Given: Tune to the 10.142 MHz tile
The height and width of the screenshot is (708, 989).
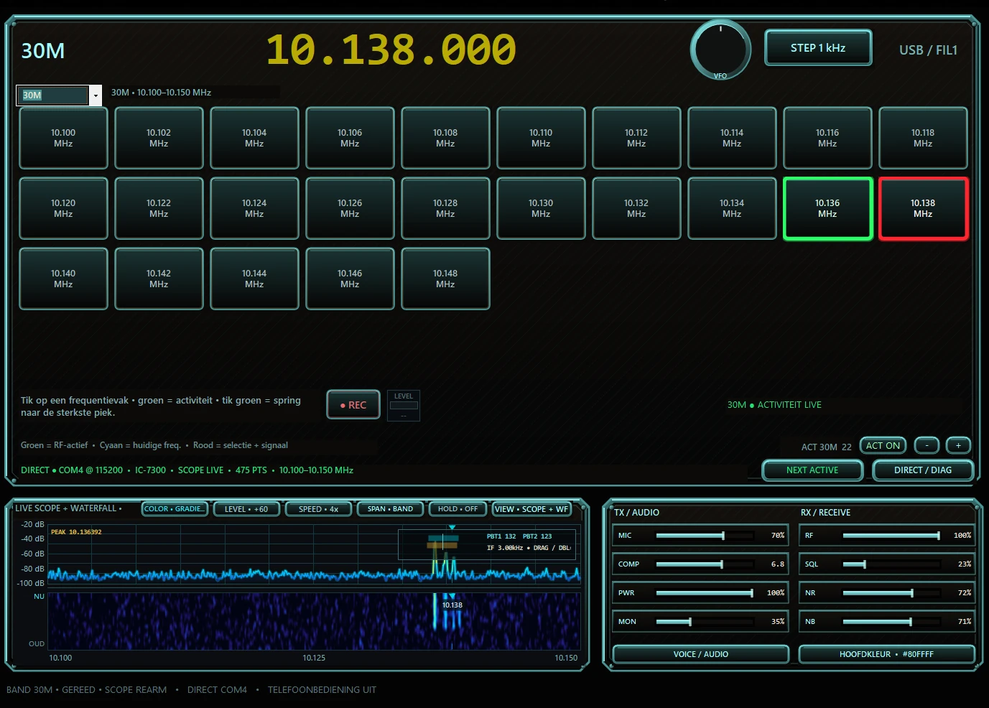Looking at the screenshot, I should click(159, 279).
